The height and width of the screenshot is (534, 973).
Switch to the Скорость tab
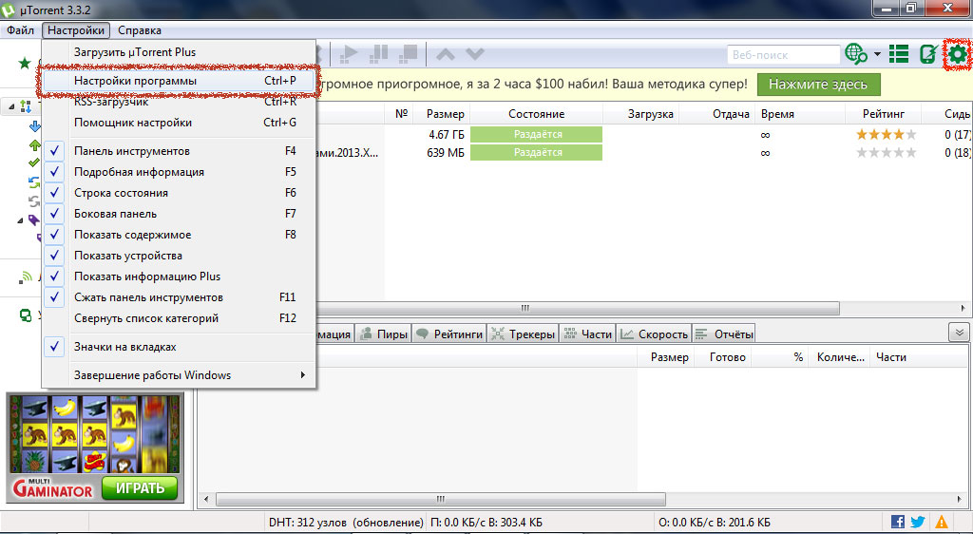tap(654, 334)
